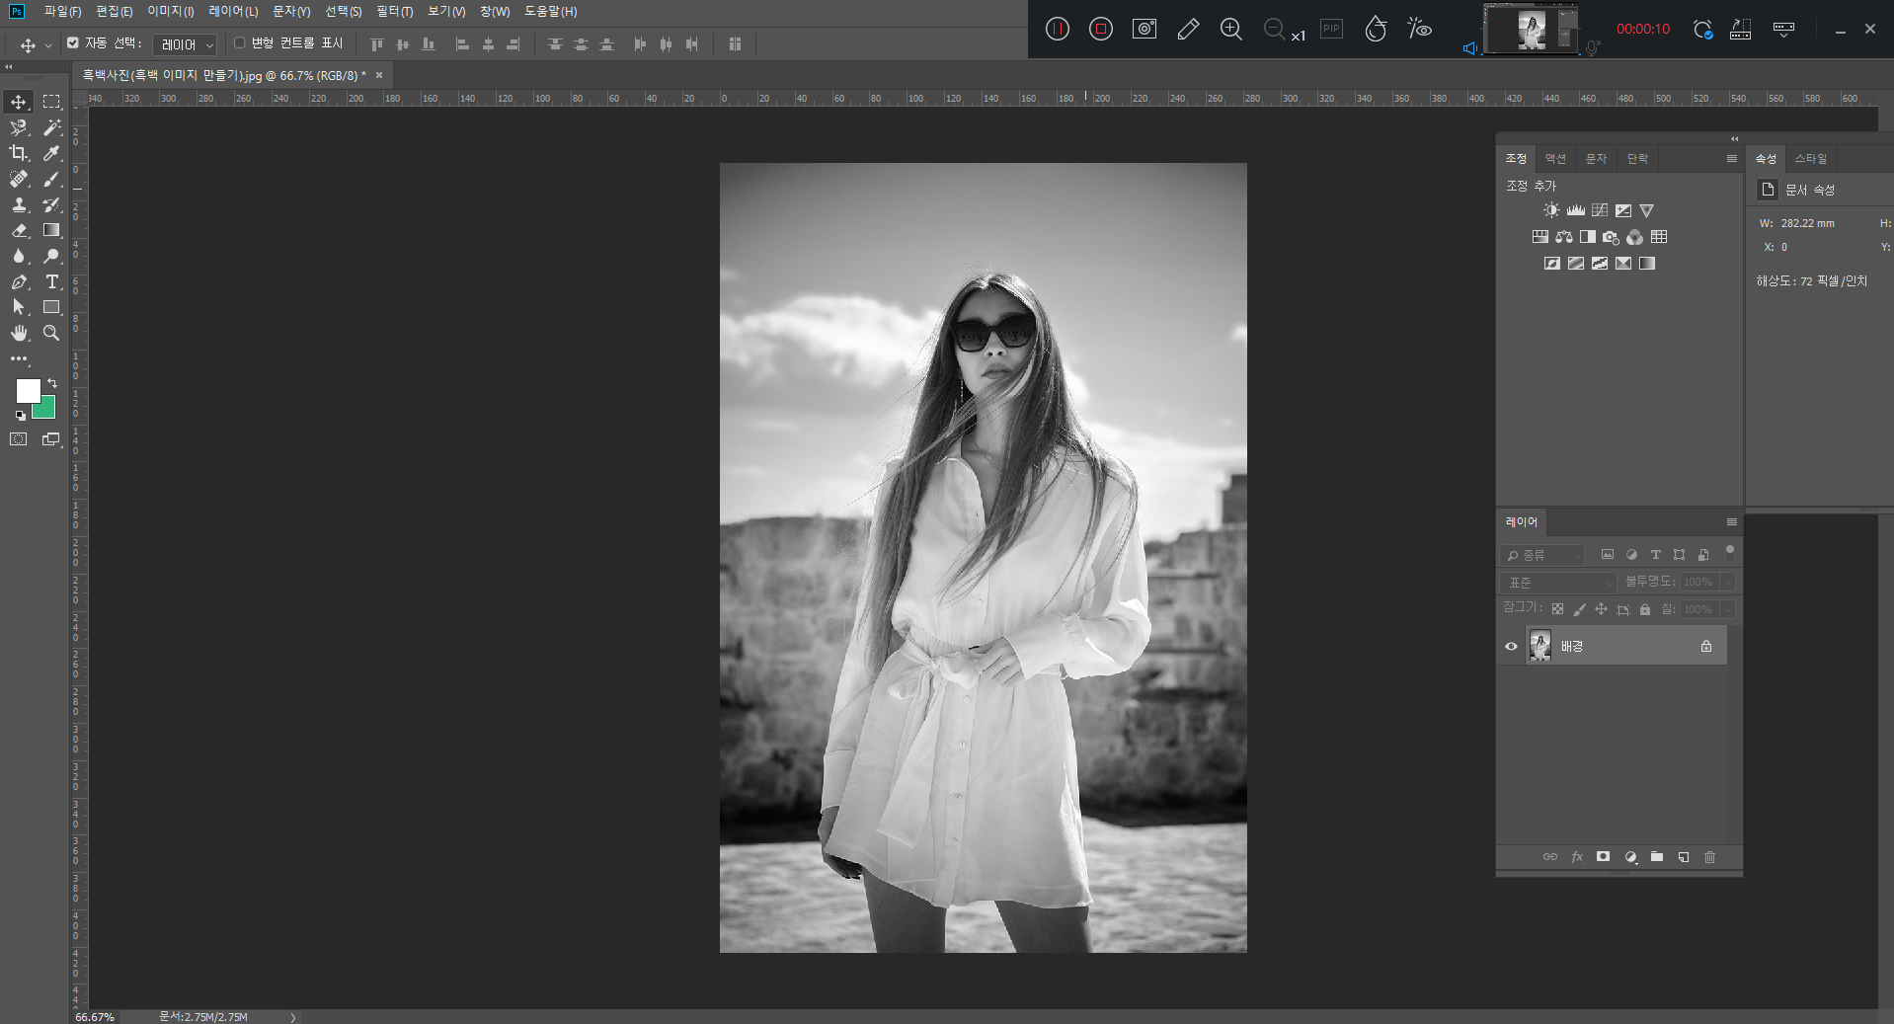Select the Move tool in toolbox
Image resolution: width=1894 pixels, height=1024 pixels.
click(x=19, y=102)
